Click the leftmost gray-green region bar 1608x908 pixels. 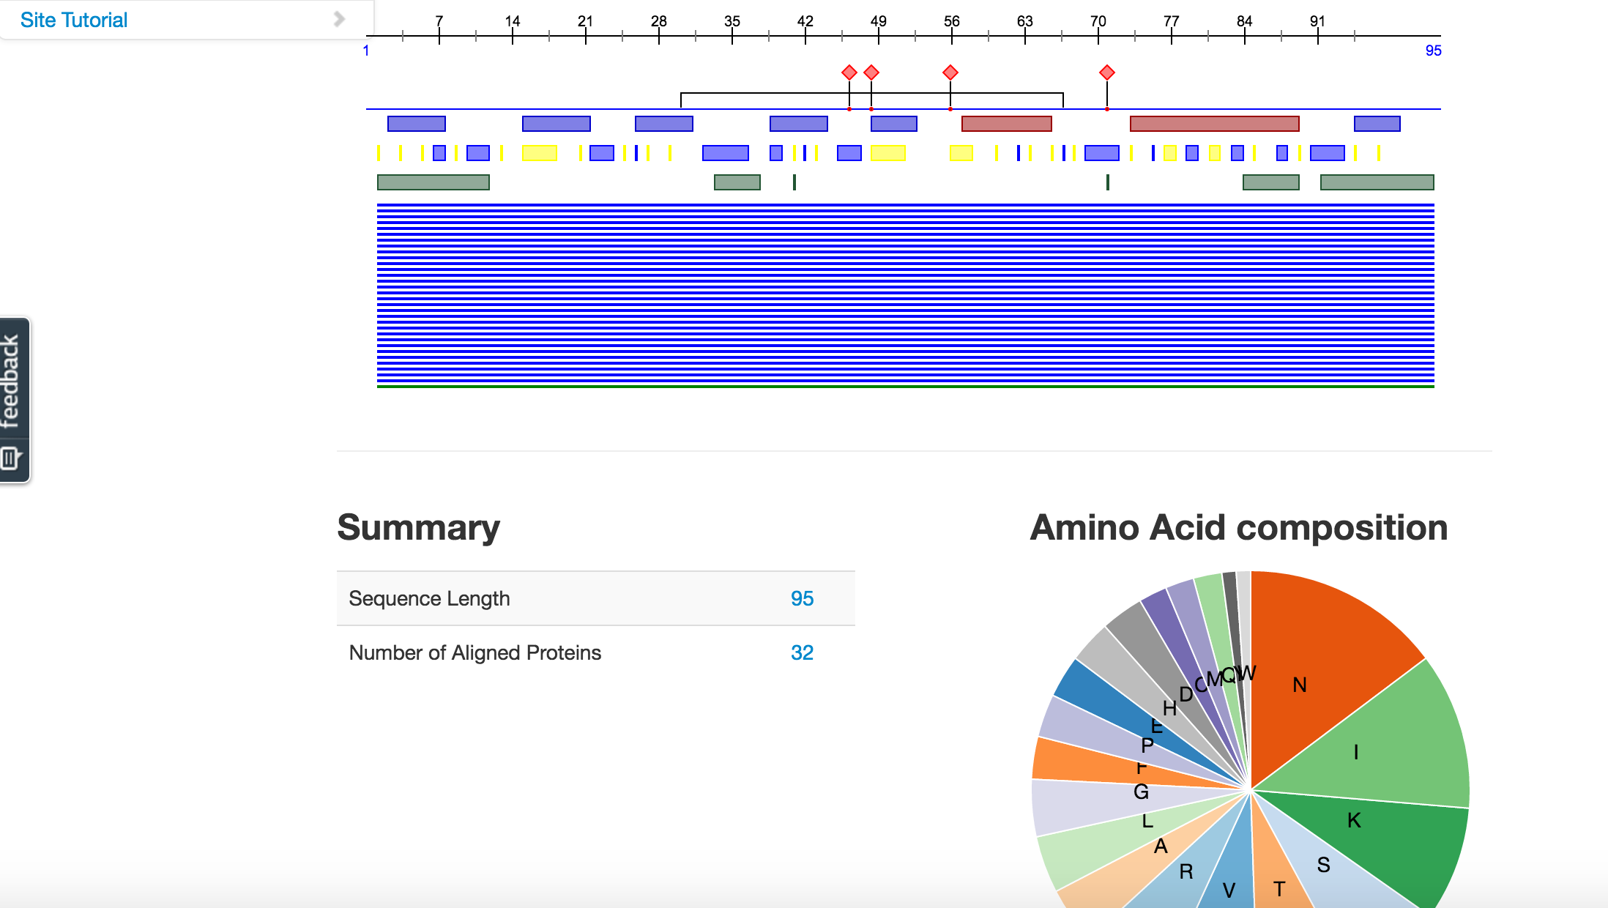pos(433,182)
